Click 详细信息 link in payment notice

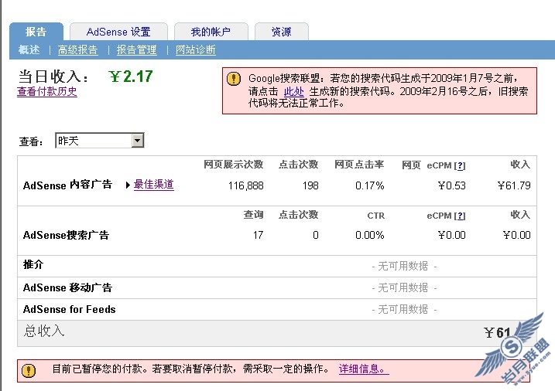(x=363, y=369)
